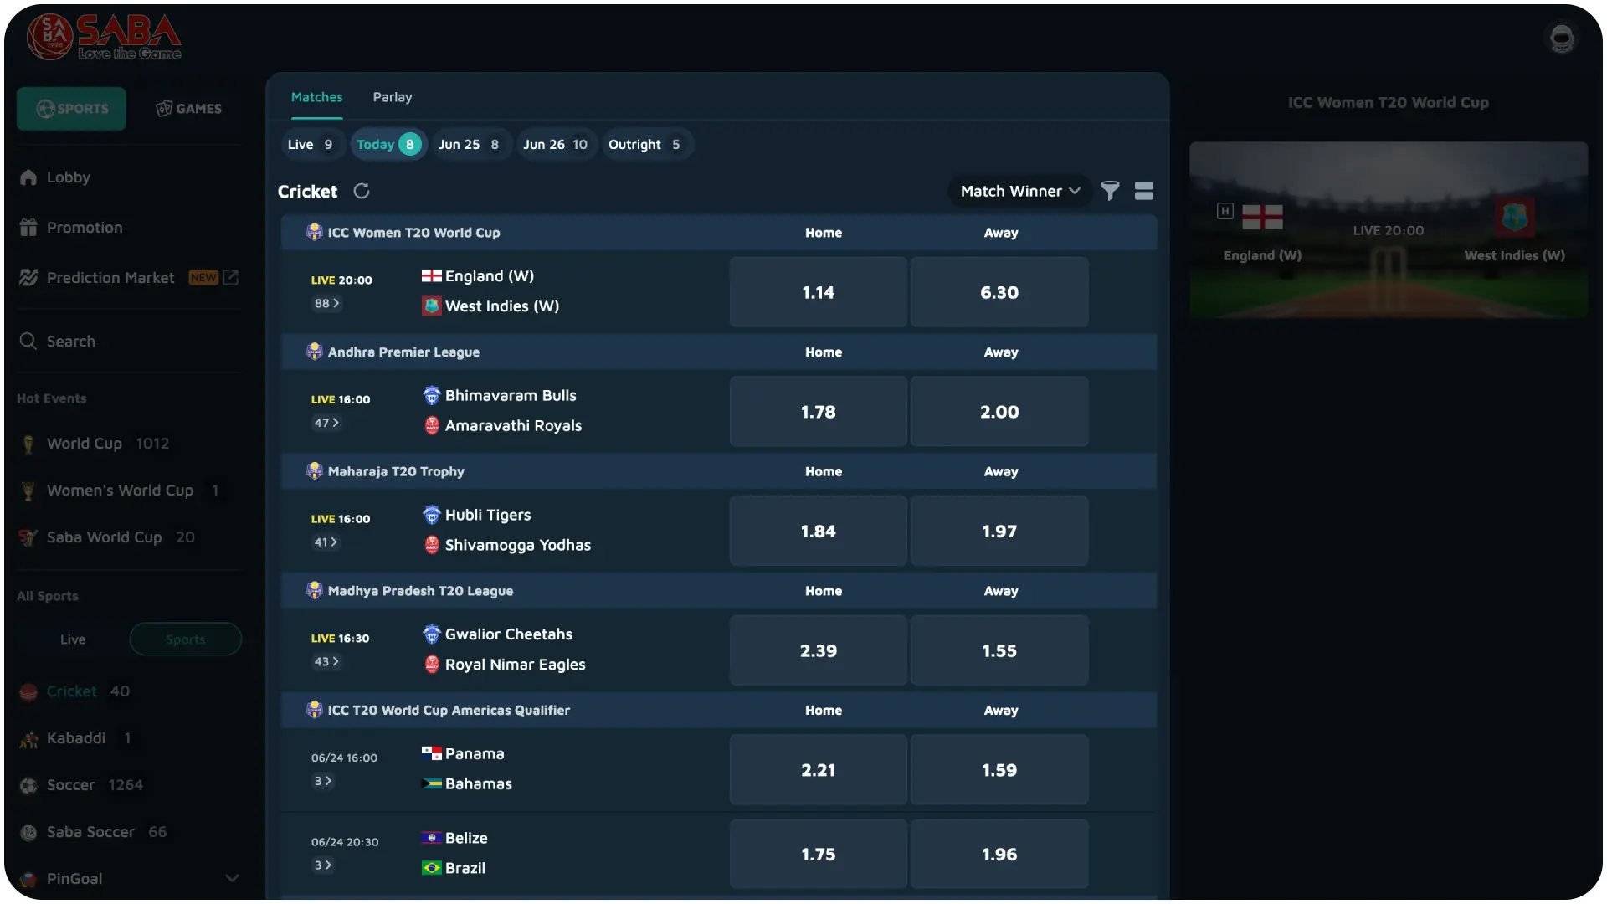Click the Prediction Market chart icon
Image resolution: width=1607 pixels, height=904 pixels.
coord(28,278)
